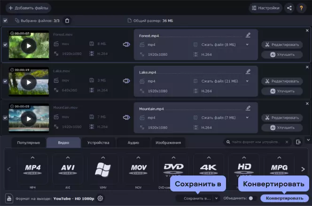Screen dimensions: 312x206
Task: Expand MPG presets with its top chevron
Action: [x=279, y=158]
